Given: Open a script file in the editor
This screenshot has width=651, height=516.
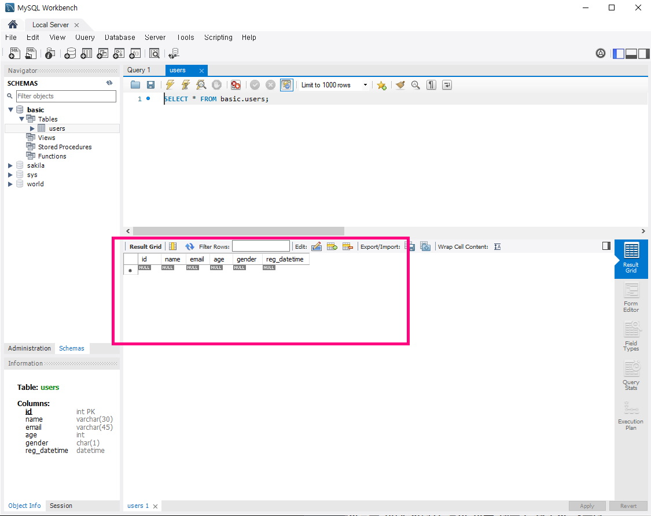Looking at the screenshot, I should pyautogui.click(x=135, y=84).
